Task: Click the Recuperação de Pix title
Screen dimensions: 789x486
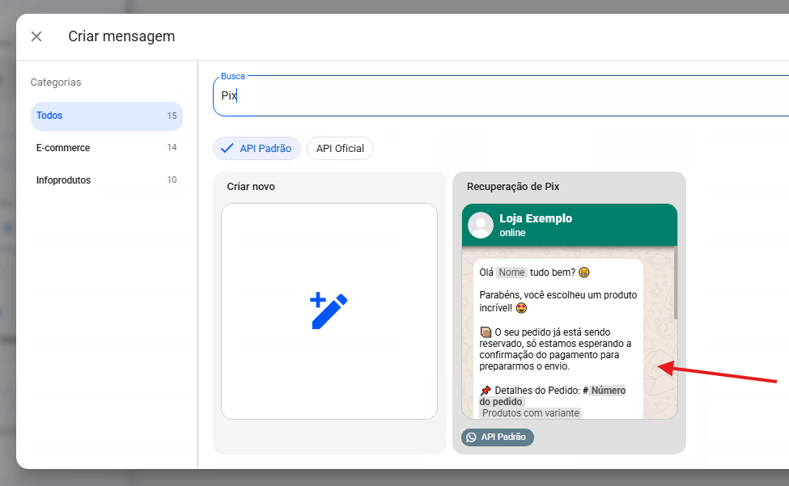Action: point(513,187)
